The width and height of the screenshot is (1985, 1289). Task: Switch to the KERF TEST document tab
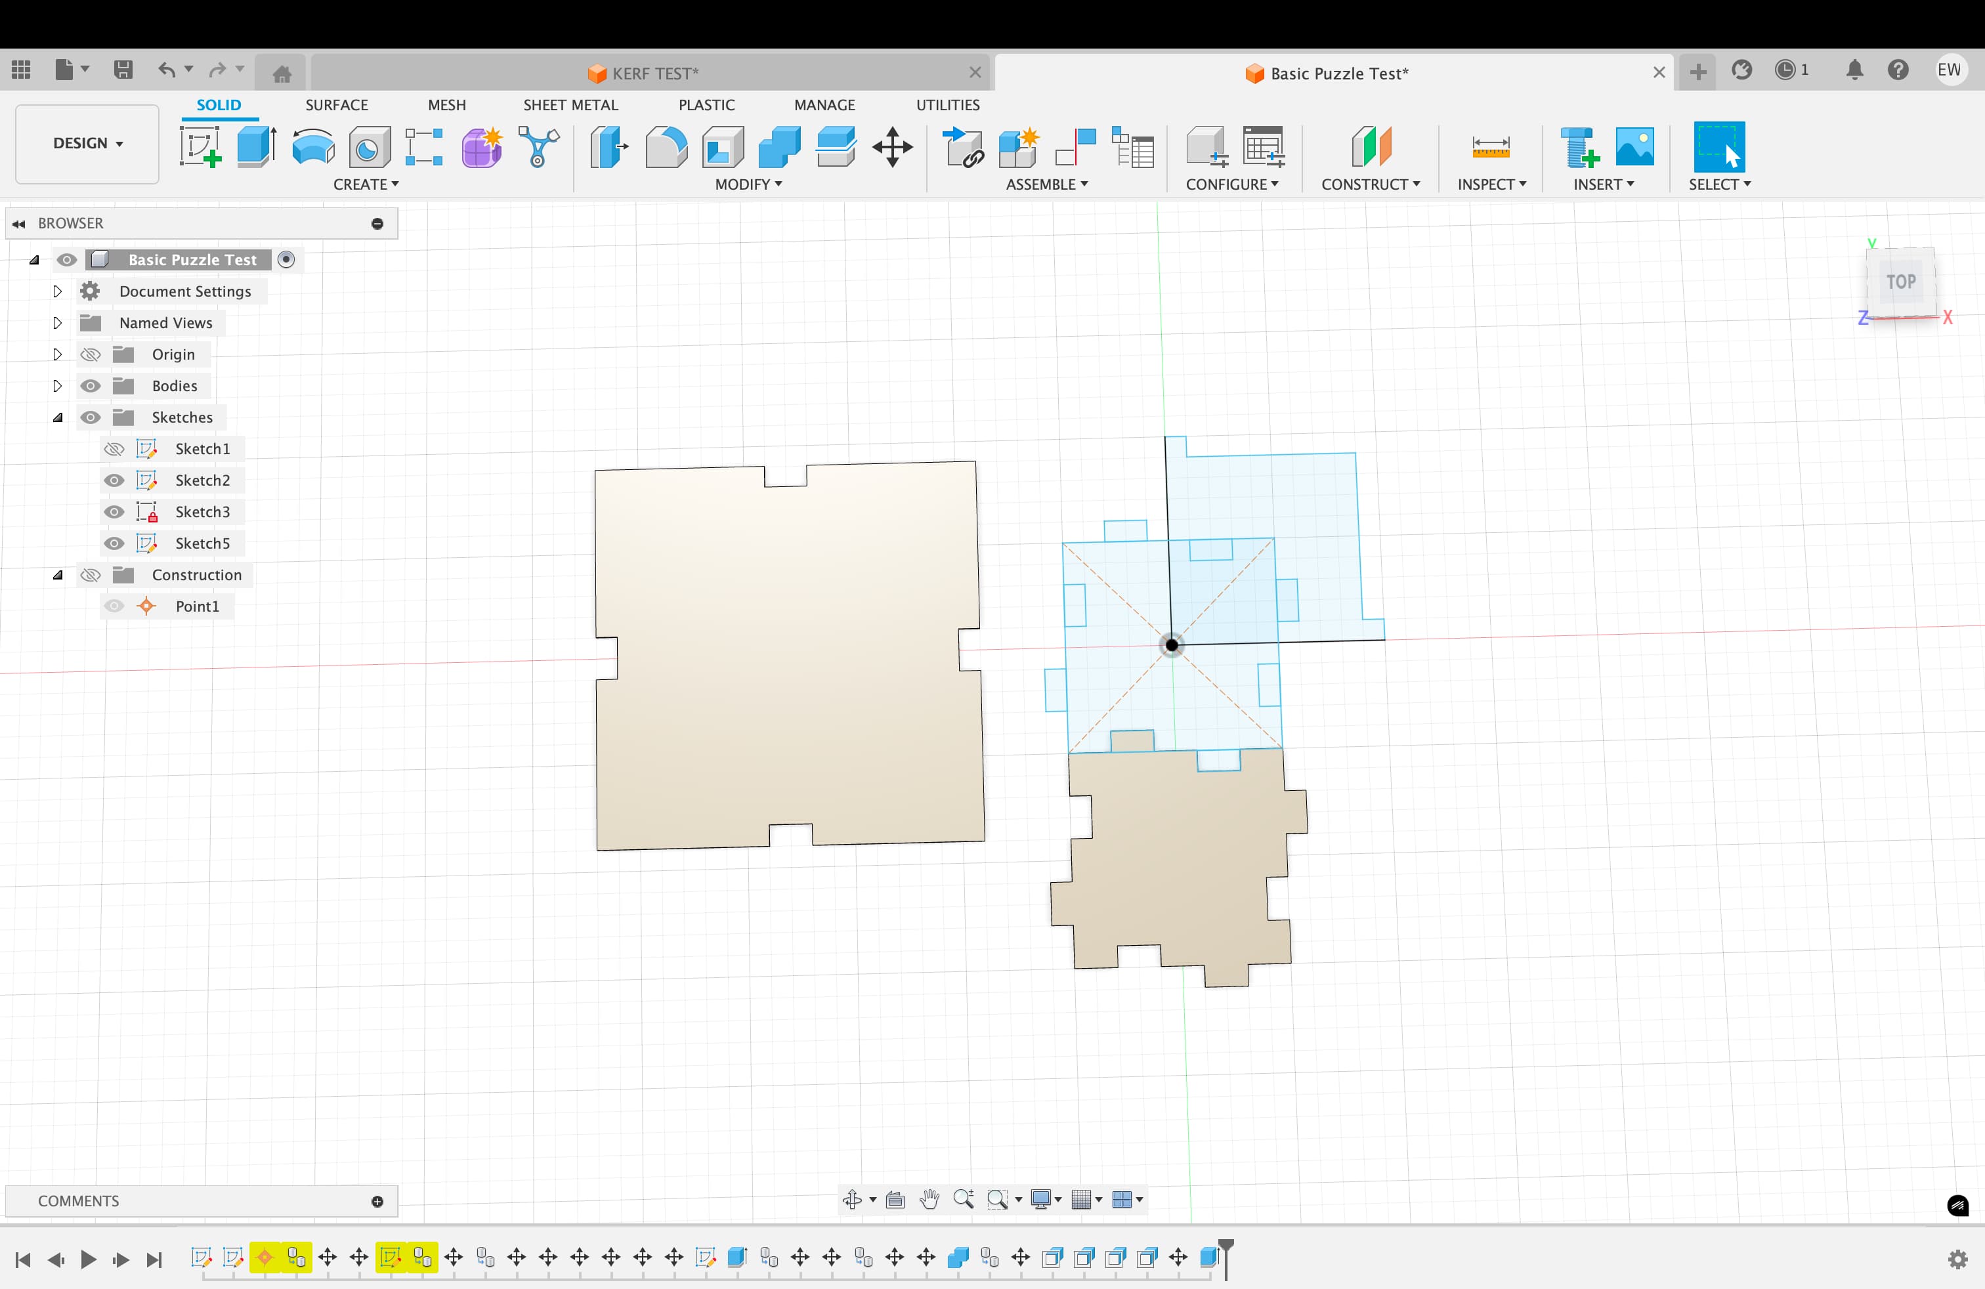point(644,74)
